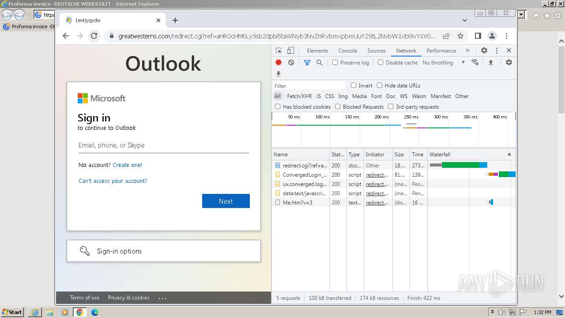
Task: Expand more options ellipsis in footer
Action: click(x=162, y=298)
